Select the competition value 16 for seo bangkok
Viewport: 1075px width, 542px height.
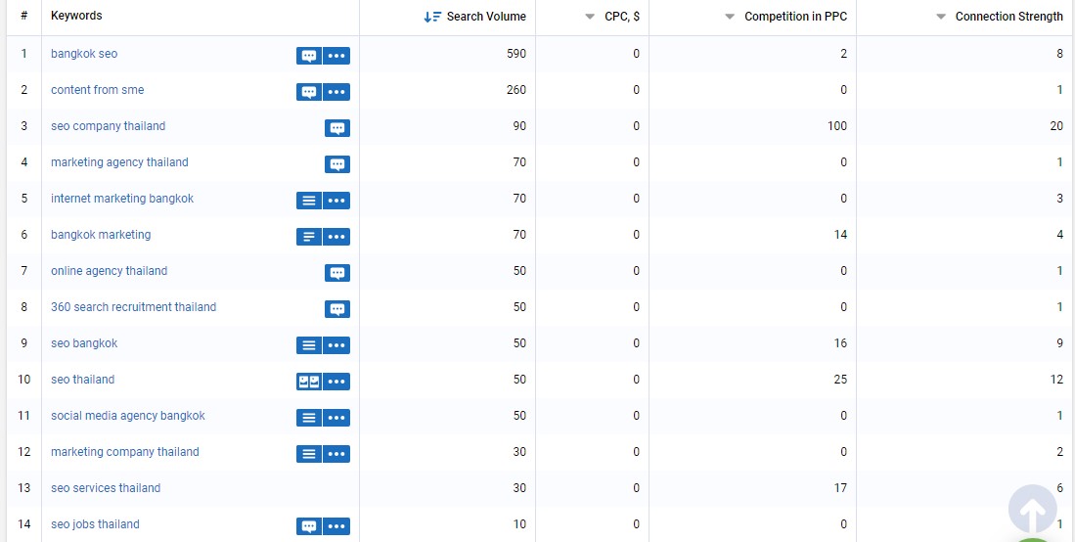pyautogui.click(x=840, y=343)
